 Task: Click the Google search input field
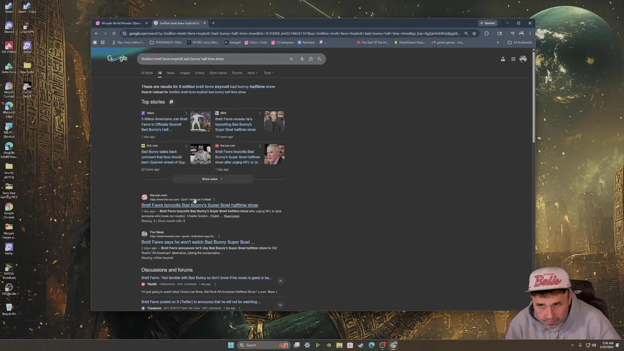click(214, 59)
